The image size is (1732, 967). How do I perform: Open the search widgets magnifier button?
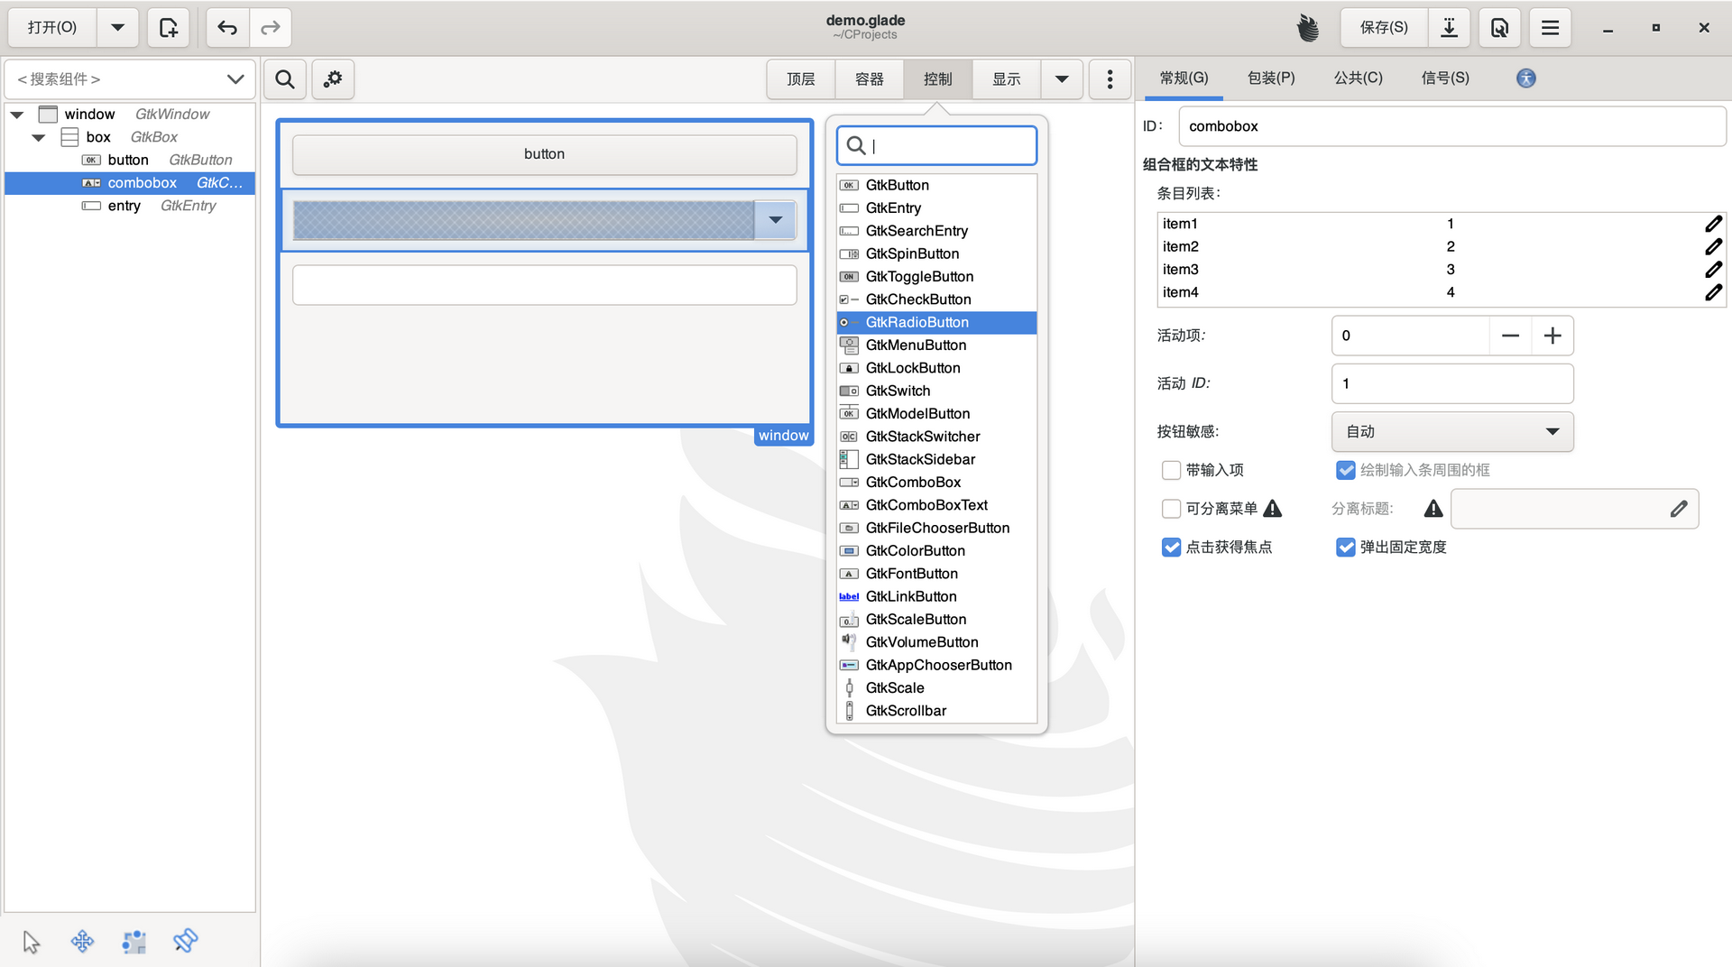(x=285, y=79)
